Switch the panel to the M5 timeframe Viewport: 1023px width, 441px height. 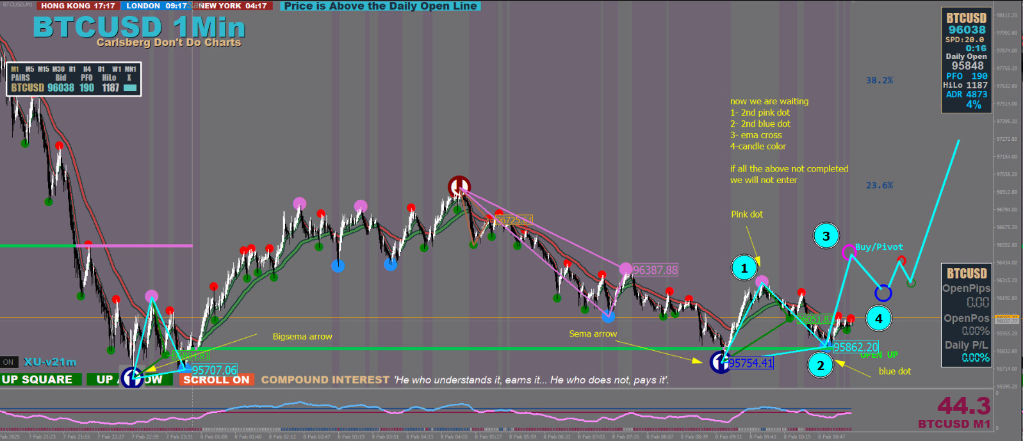[x=29, y=69]
